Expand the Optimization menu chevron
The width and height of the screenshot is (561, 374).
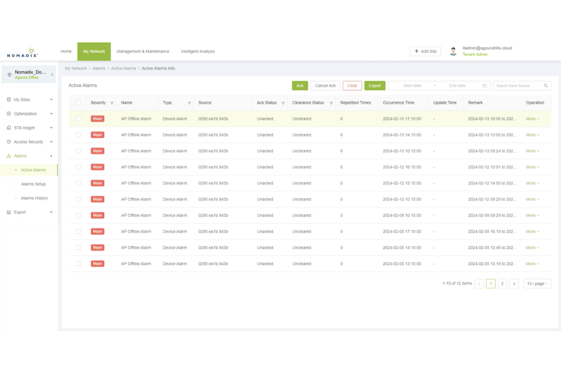(x=51, y=114)
